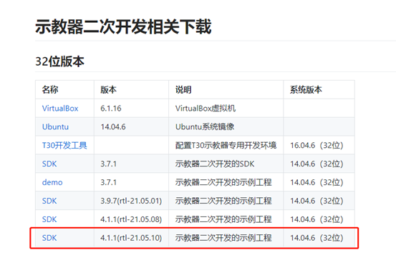Download the SDK version 3.7.1 link
396x260 pixels.
(49, 164)
